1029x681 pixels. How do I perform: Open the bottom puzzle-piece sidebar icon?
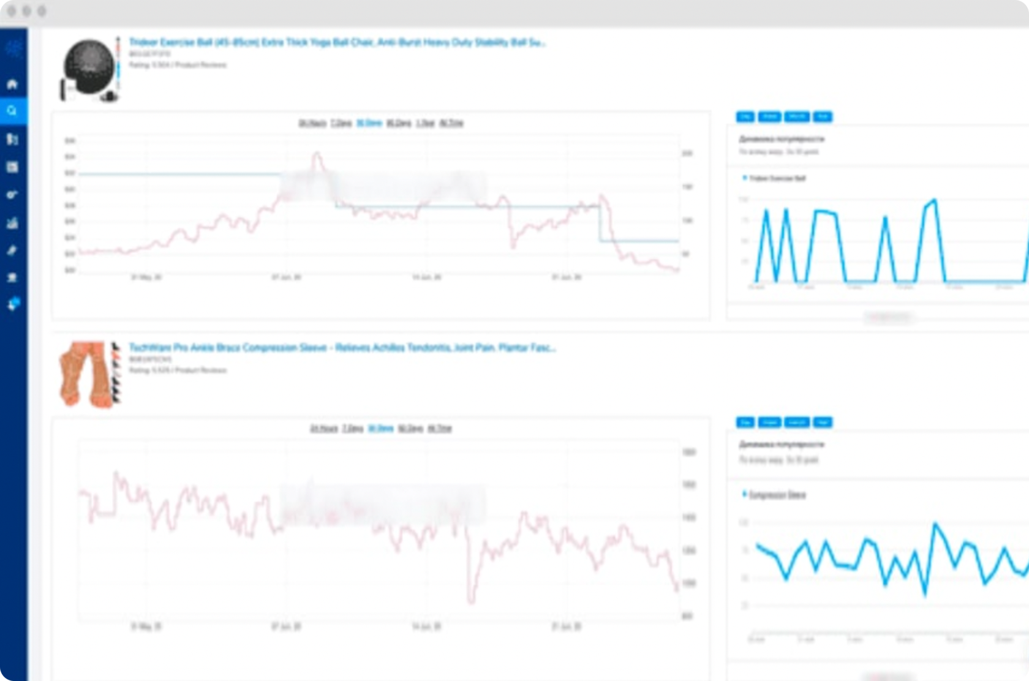[13, 304]
